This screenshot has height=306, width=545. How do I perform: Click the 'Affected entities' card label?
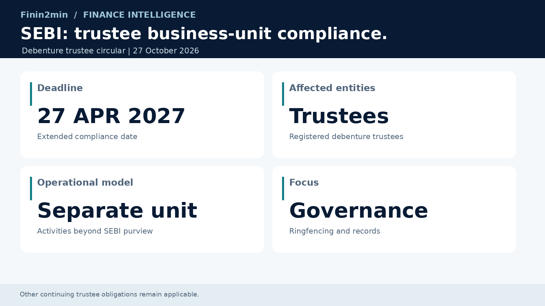[332, 88]
